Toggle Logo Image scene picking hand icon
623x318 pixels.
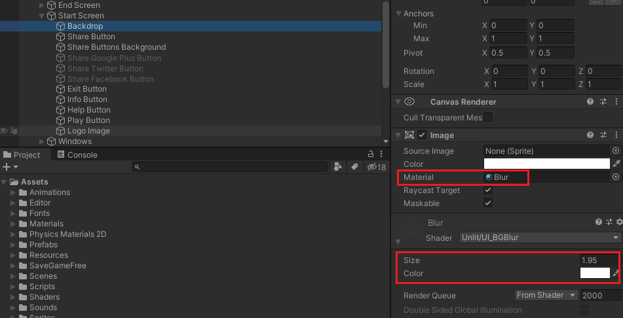pyautogui.click(x=14, y=131)
